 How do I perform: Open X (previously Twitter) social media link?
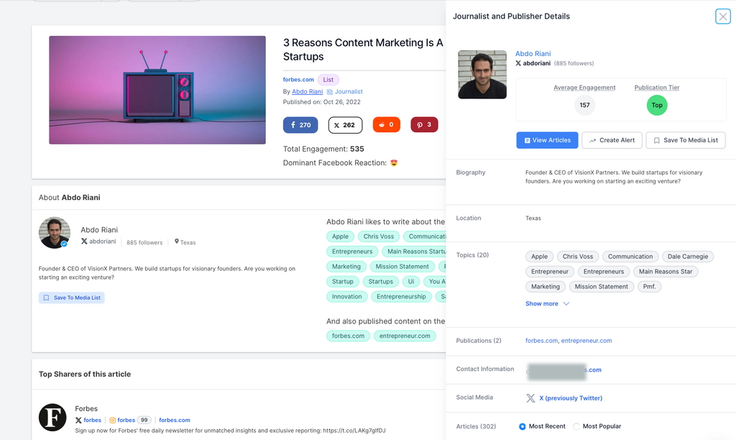click(570, 398)
